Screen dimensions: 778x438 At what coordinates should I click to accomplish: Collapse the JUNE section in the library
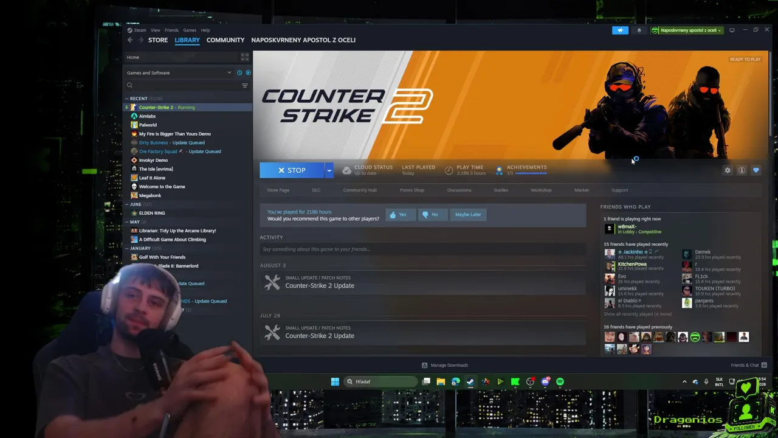pos(126,204)
